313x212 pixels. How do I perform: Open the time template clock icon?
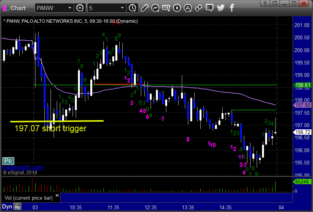[132, 8]
